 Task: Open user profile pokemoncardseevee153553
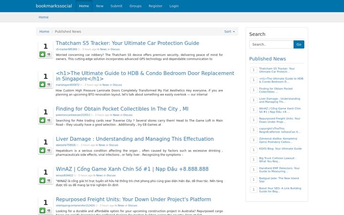coord(73,115)
